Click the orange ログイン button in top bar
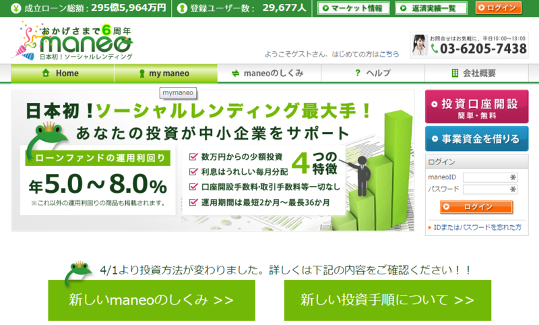The height and width of the screenshot is (325, 539). (x=499, y=8)
